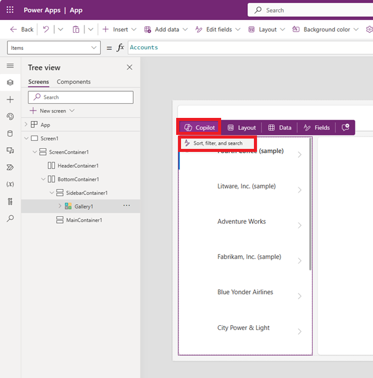Close the Tree view panel
This screenshot has height=378, width=373.
coord(129,67)
